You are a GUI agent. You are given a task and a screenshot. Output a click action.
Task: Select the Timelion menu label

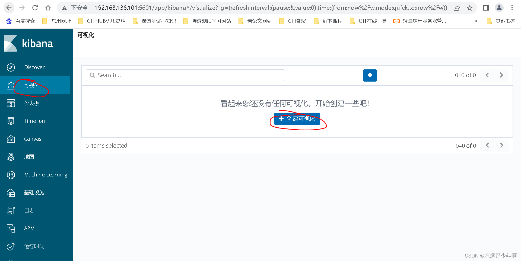click(x=34, y=121)
